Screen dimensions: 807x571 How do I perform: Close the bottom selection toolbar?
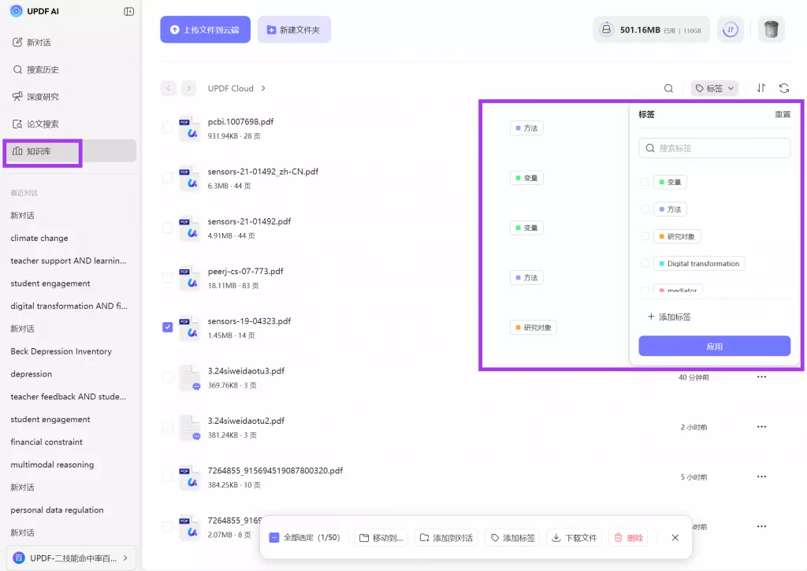coord(675,538)
